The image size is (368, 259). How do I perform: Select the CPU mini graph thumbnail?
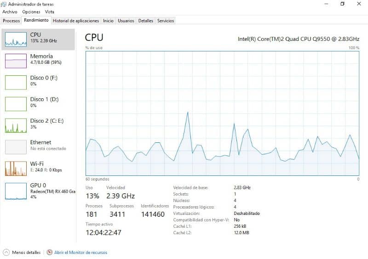coord(16,39)
